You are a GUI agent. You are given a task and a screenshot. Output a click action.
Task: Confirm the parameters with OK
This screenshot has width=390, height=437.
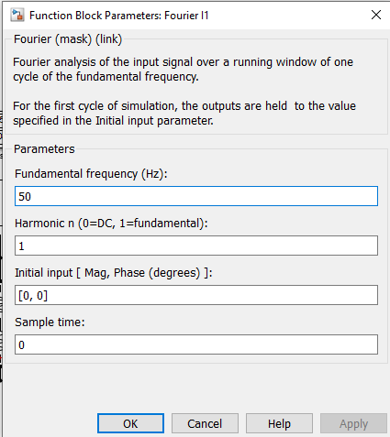130,423
